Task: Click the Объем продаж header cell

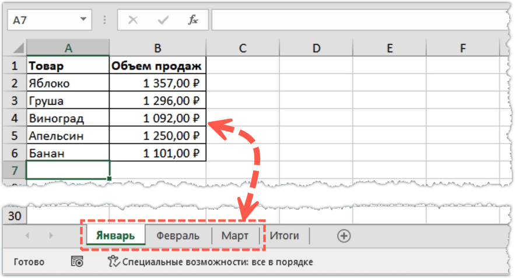Action: (x=157, y=66)
